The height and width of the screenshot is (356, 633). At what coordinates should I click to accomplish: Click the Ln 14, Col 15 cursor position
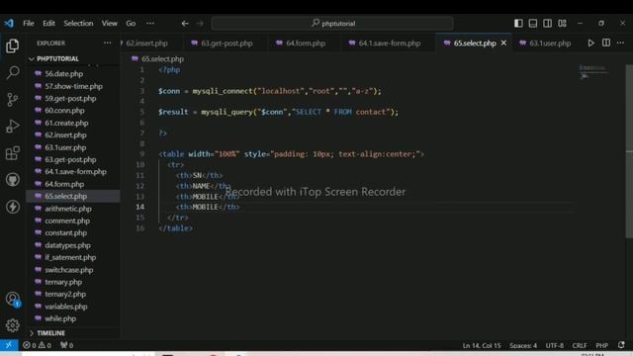point(482,345)
